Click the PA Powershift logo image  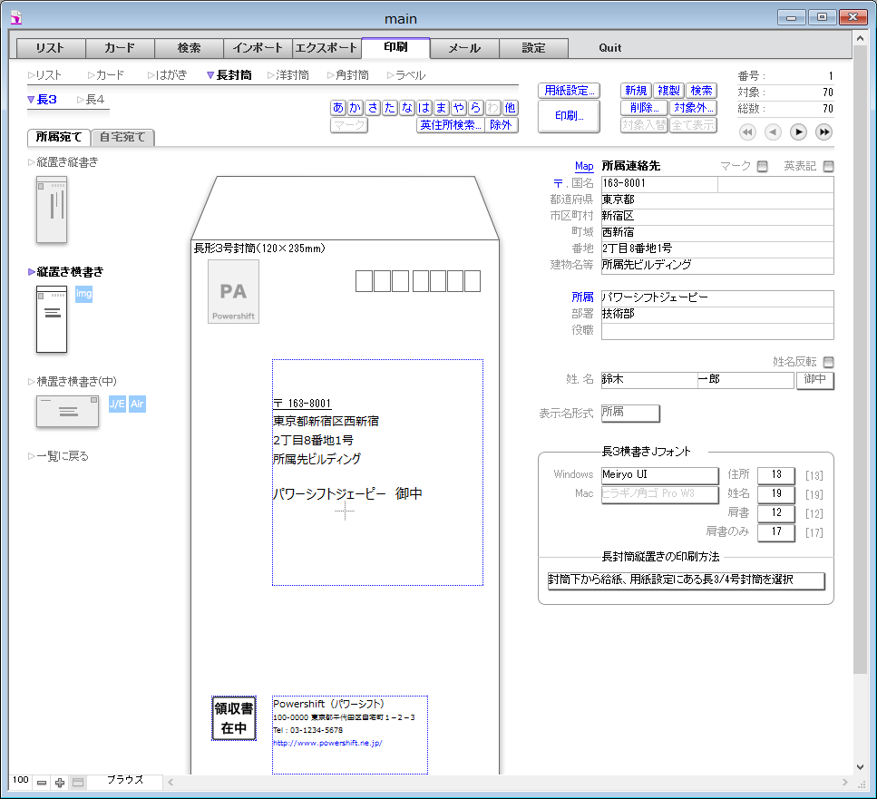tap(233, 292)
